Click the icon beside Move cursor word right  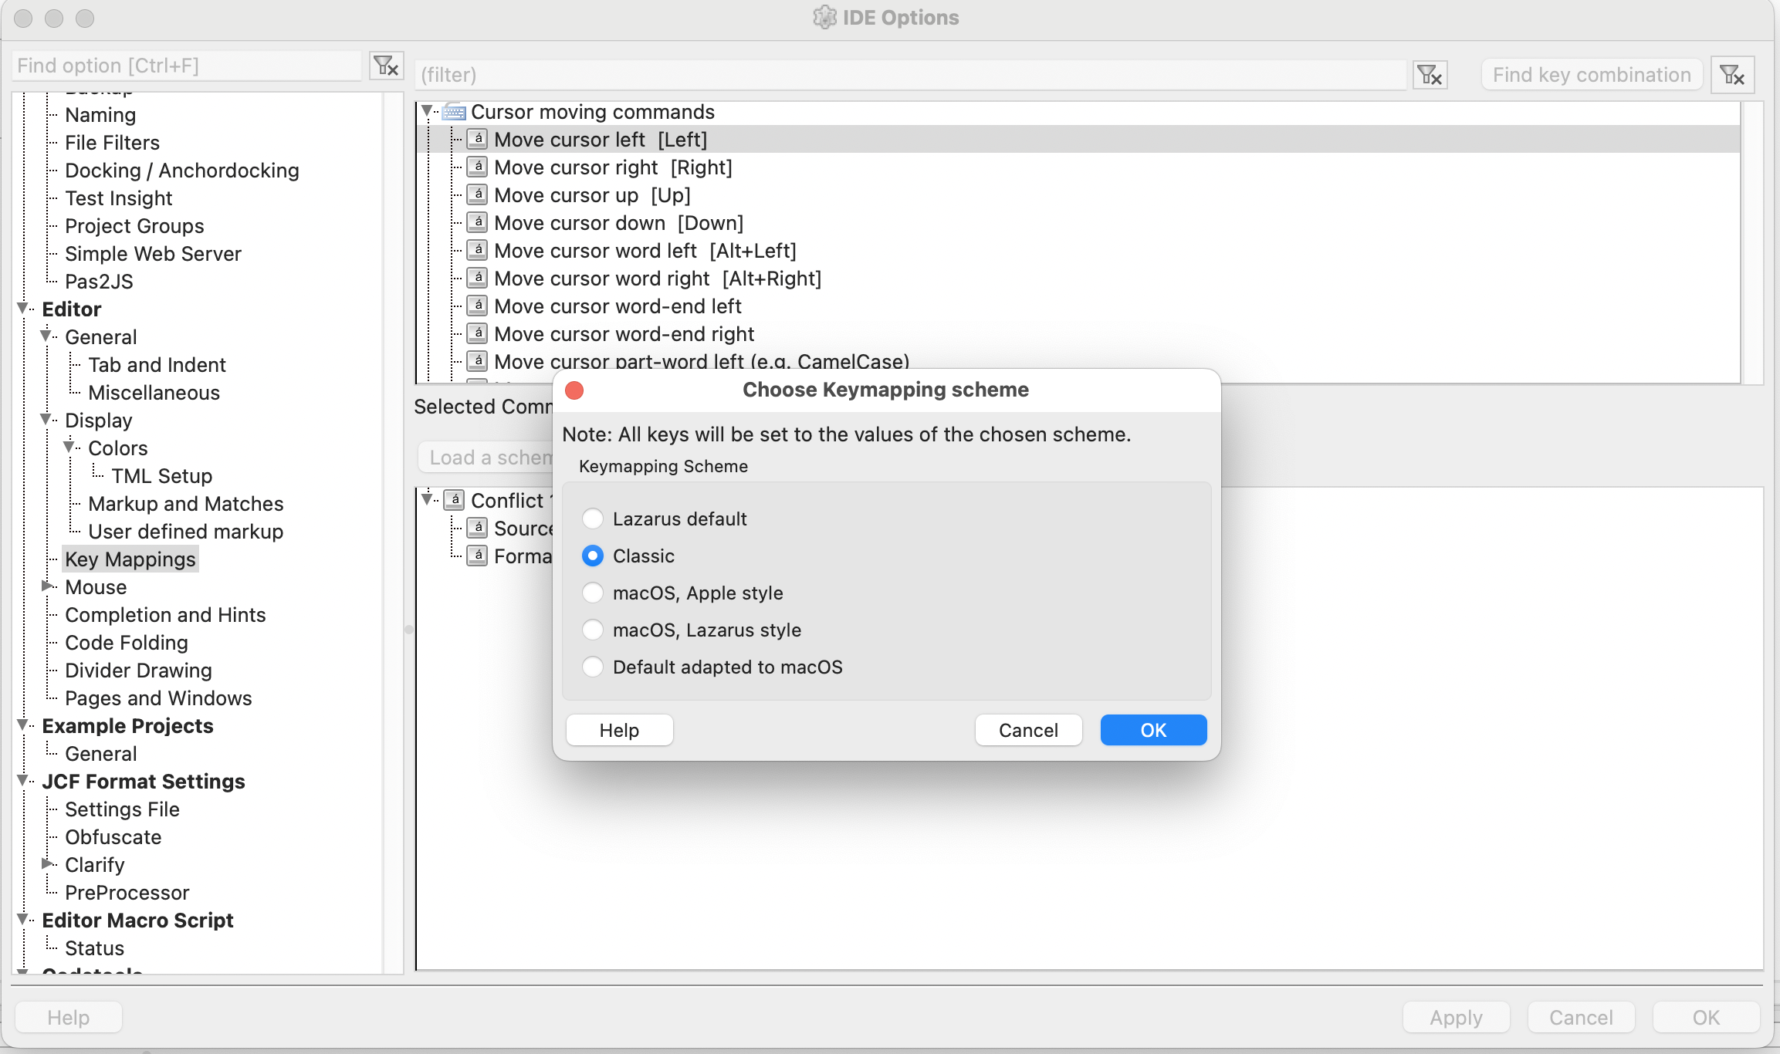[x=478, y=278]
